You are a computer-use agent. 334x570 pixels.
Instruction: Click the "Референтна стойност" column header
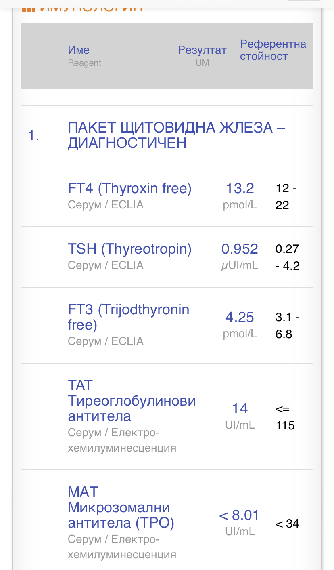point(273,50)
